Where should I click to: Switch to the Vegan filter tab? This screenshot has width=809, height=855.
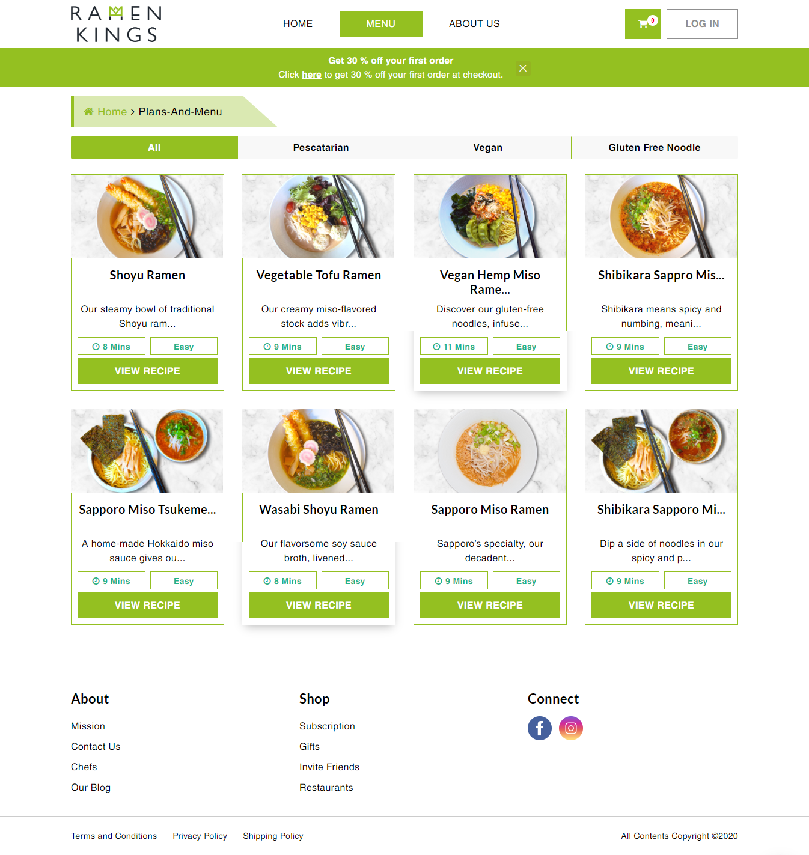coord(487,148)
